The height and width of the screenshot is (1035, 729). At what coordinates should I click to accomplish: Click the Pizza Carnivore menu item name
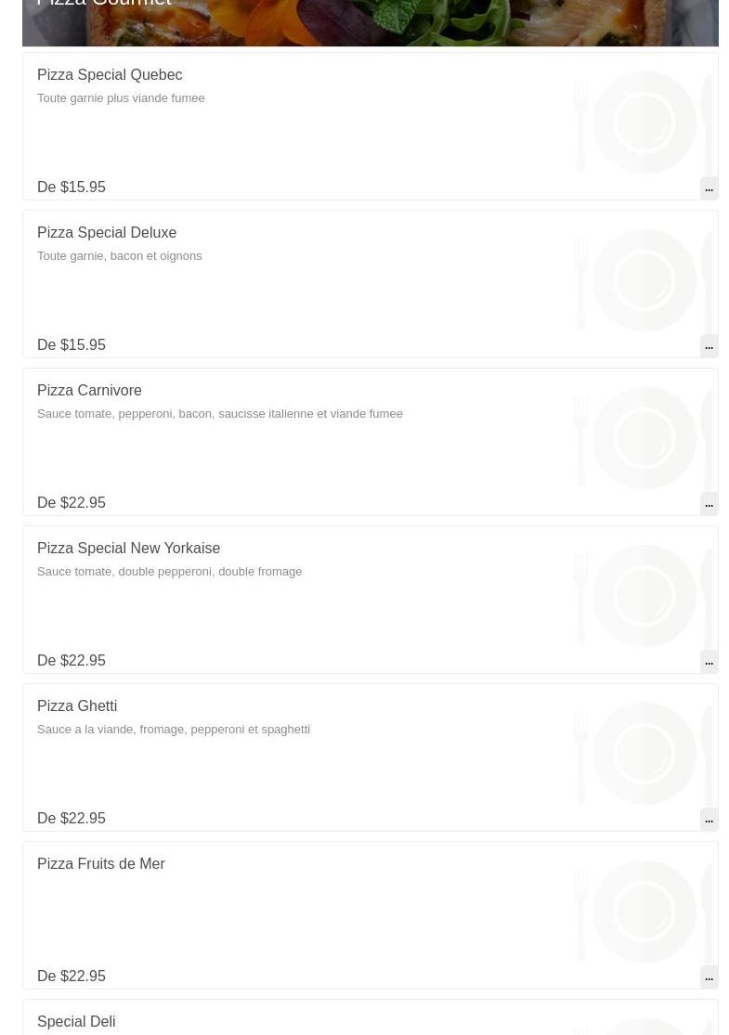click(89, 391)
